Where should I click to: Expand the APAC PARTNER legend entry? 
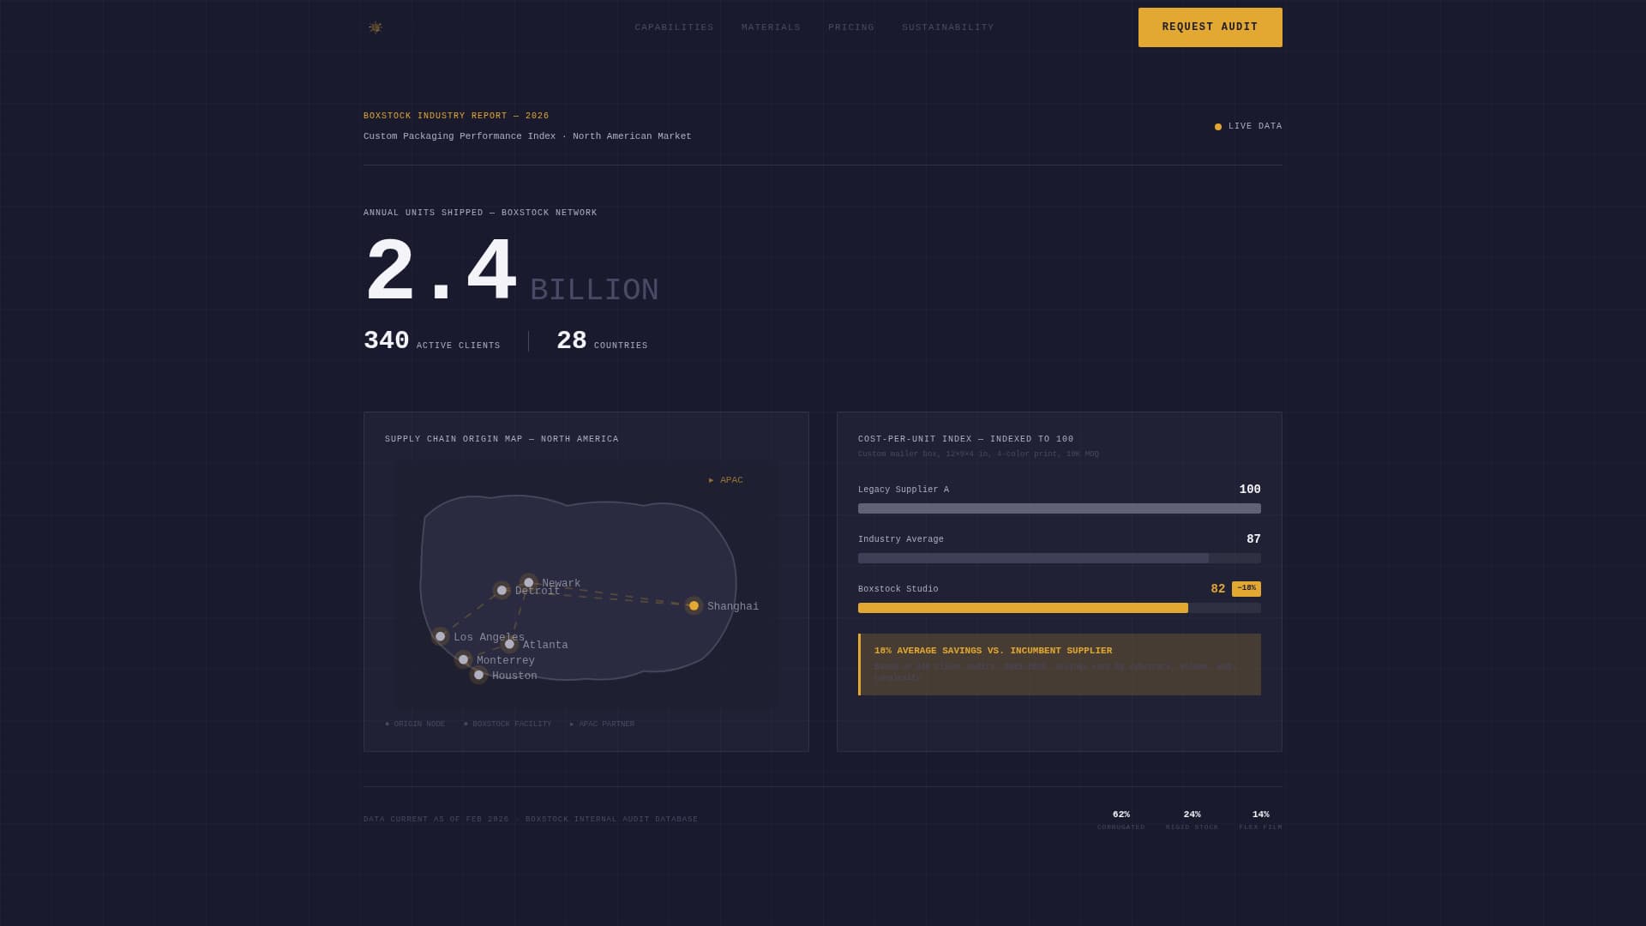pyautogui.click(x=602, y=724)
